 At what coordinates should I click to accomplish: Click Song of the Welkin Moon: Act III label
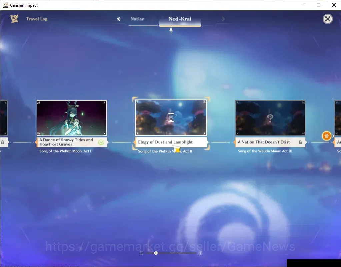click(265, 151)
